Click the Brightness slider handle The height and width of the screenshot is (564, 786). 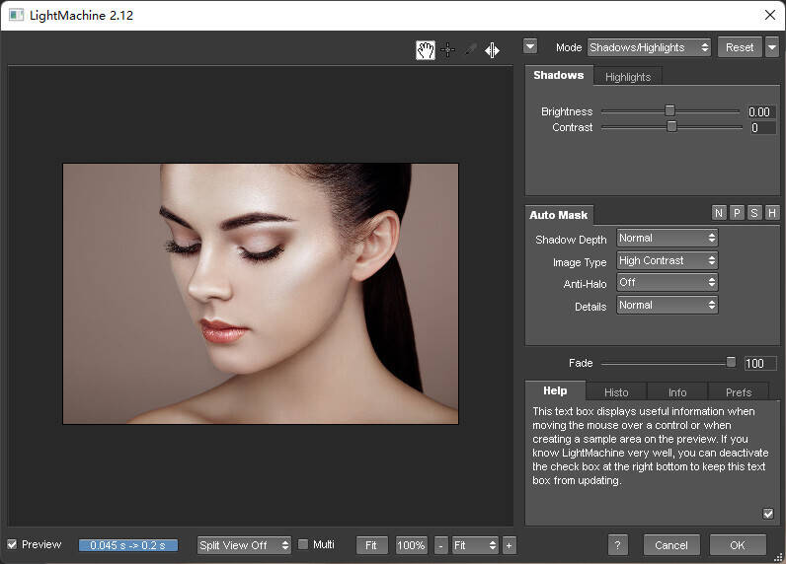pos(669,111)
